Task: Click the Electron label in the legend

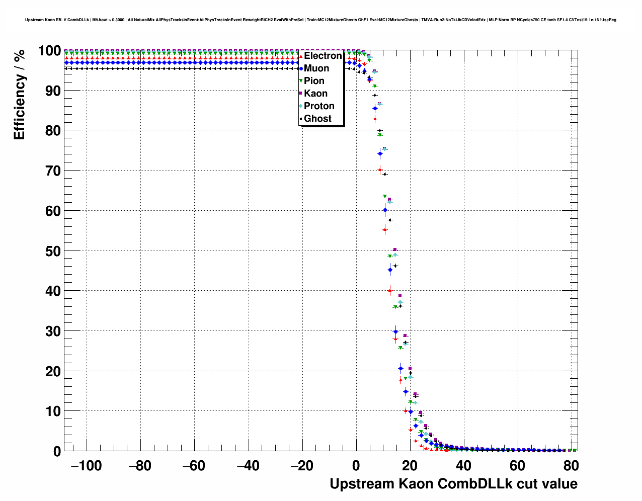Action: tap(323, 56)
